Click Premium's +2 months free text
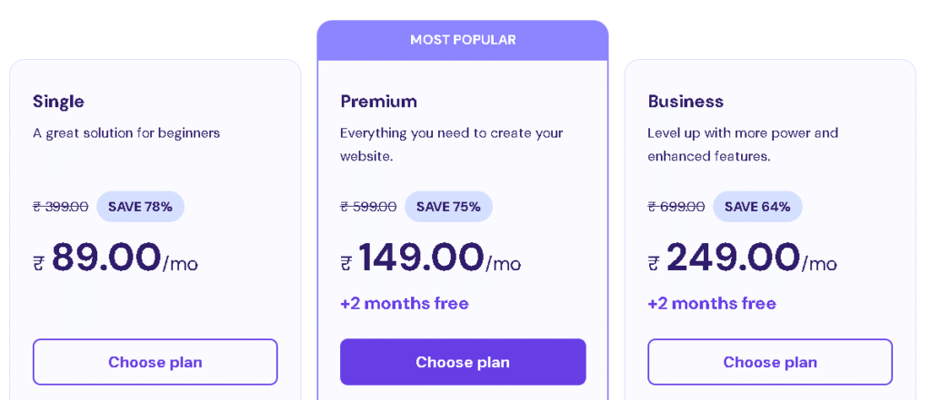The image size is (931, 400). pyautogui.click(x=405, y=304)
